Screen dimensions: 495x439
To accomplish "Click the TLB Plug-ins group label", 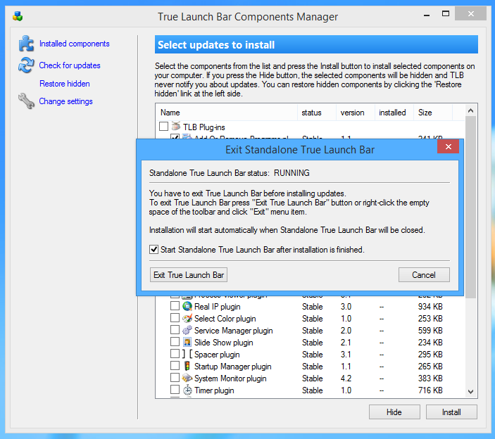I will pyautogui.click(x=204, y=127).
